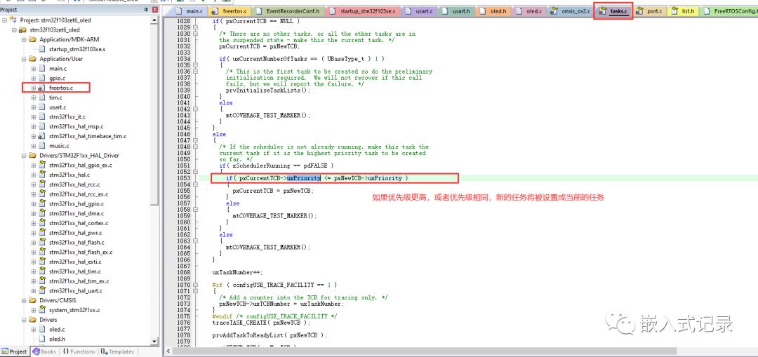Switch to the Books panel tab
Image resolution: width=758 pixels, height=357 pixels.
44,351
